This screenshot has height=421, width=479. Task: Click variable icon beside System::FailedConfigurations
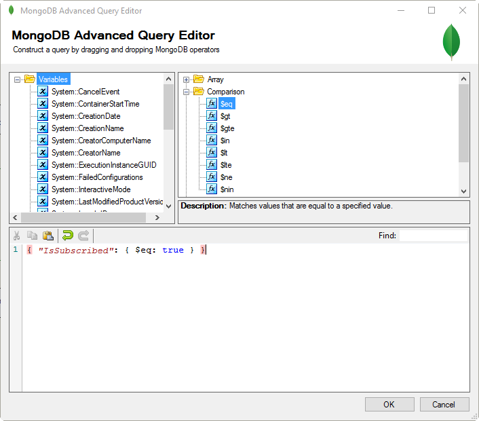[x=43, y=177]
